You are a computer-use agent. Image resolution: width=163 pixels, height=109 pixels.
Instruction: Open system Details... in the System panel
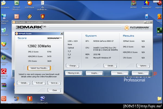111,66
